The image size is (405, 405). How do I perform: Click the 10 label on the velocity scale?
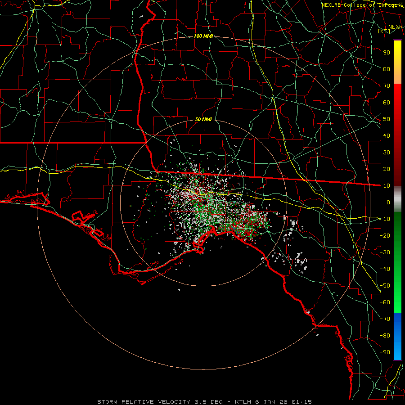(x=387, y=186)
